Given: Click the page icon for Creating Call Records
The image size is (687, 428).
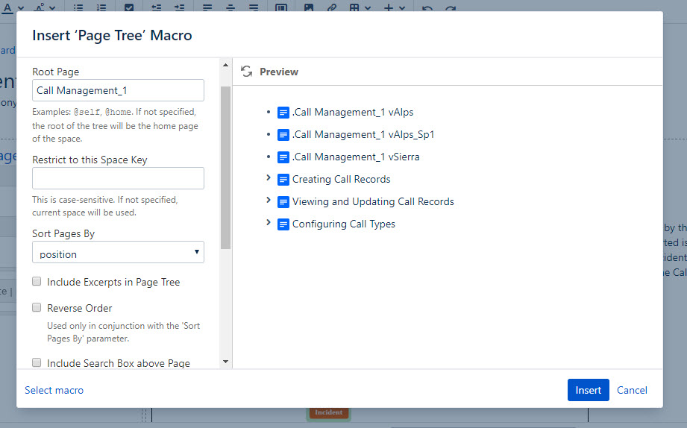Looking at the screenshot, I should pos(283,180).
